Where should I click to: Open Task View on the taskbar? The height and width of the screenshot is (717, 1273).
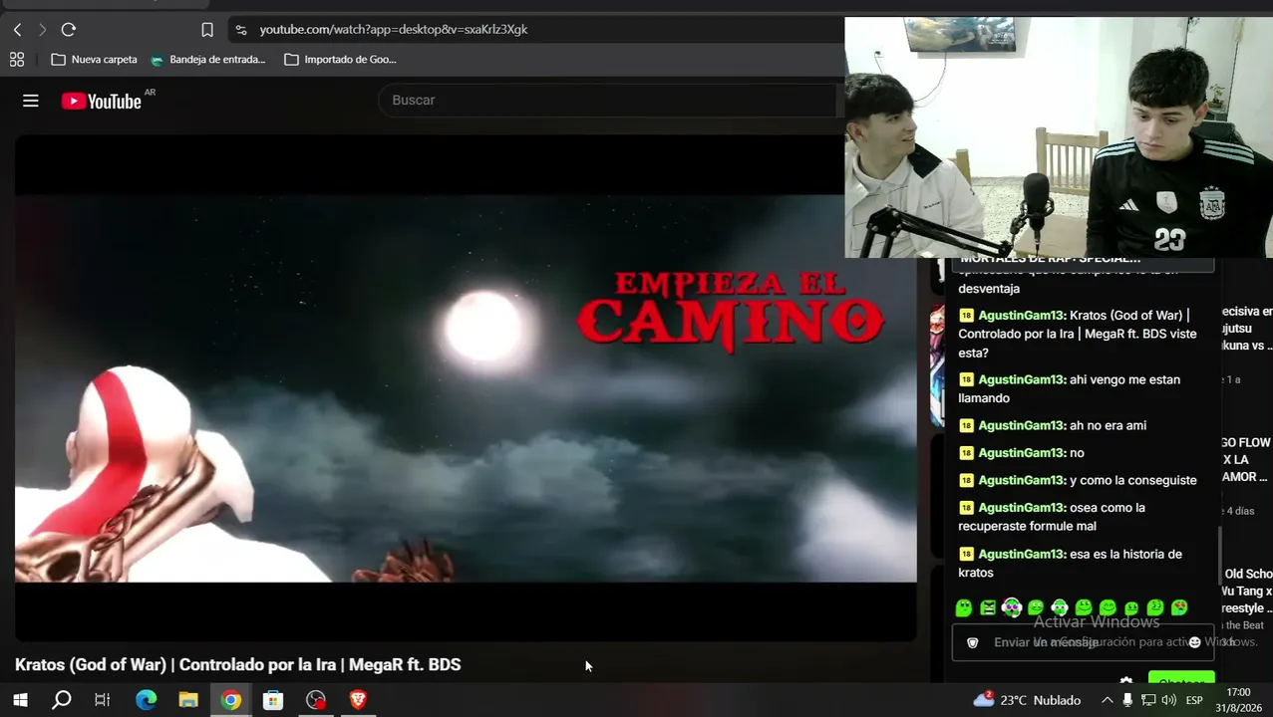click(102, 700)
